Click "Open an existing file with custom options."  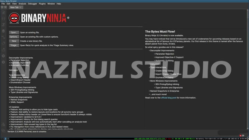(x=39, y=37)
